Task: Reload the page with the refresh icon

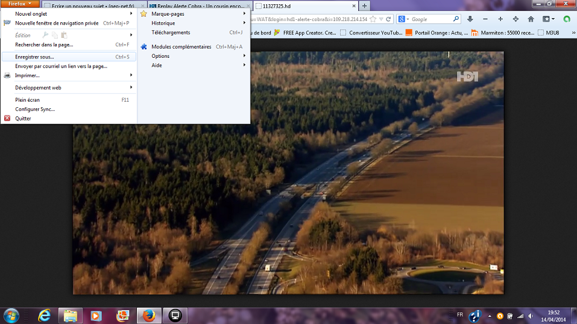Action: tap(389, 19)
